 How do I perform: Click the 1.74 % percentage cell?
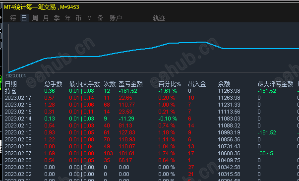[x=167, y=153]
